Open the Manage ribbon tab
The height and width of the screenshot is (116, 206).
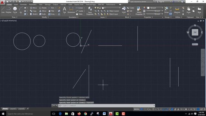pyautogui.click(x=48, y=5)
